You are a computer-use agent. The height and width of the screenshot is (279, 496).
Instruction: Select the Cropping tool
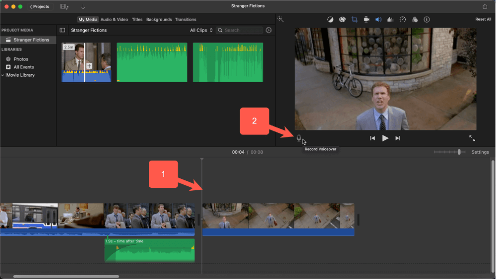pyautogui.click(x=354, y=20)
